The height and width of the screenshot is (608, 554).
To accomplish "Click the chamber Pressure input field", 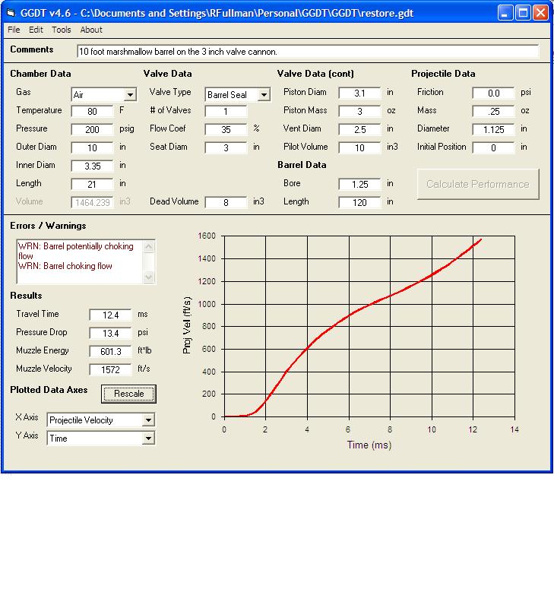I will 92,129.
